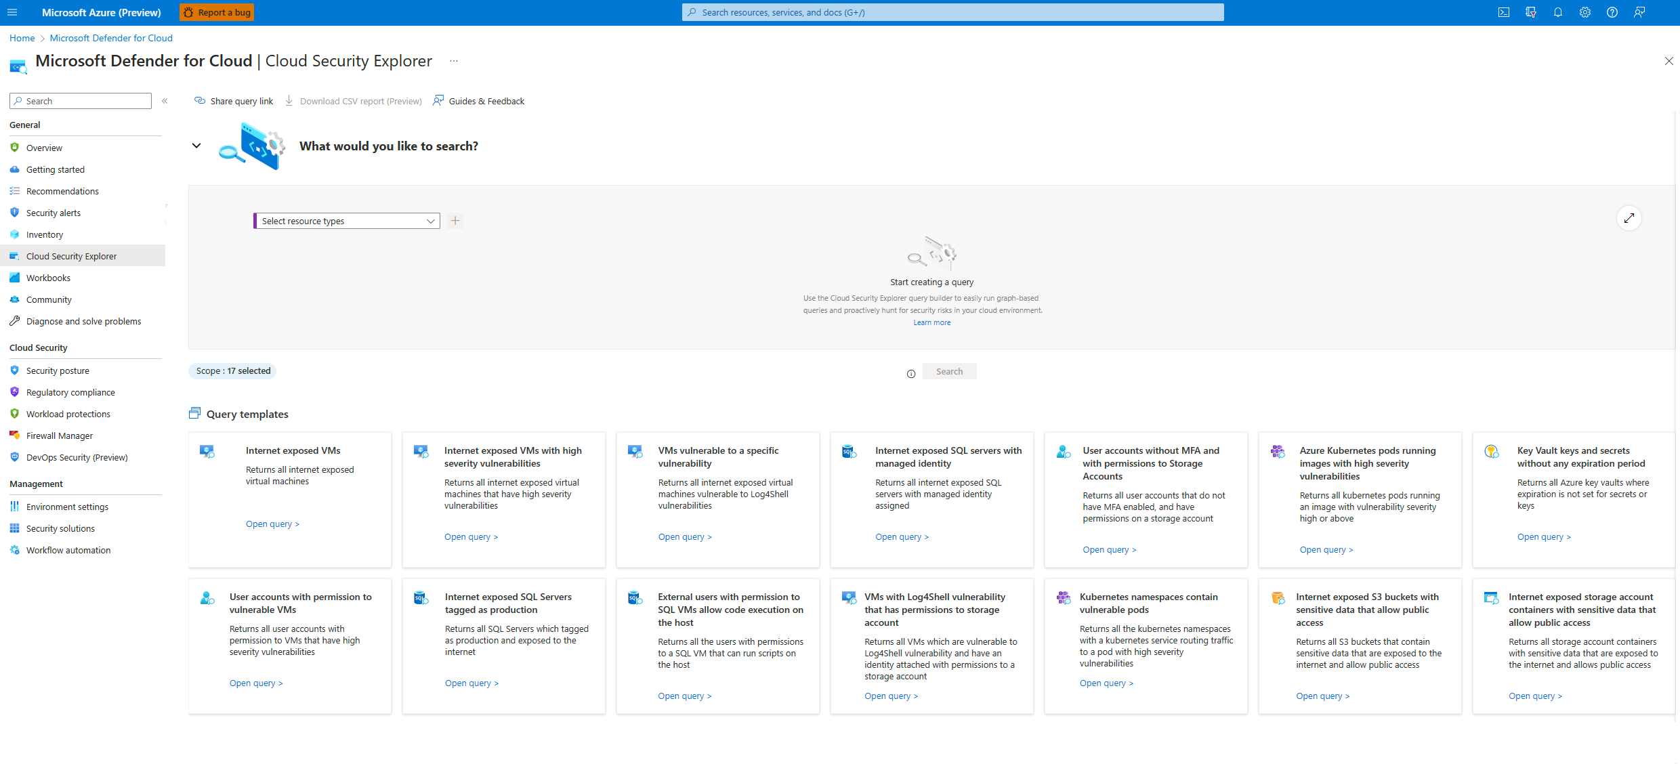
Task: Click the Recommendations menu item
Action: tap(61, 191)
